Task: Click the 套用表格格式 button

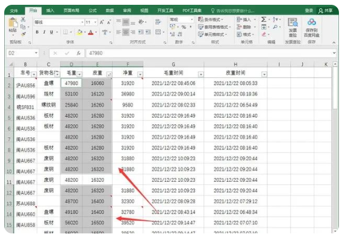Action: [x=214, y=27]
